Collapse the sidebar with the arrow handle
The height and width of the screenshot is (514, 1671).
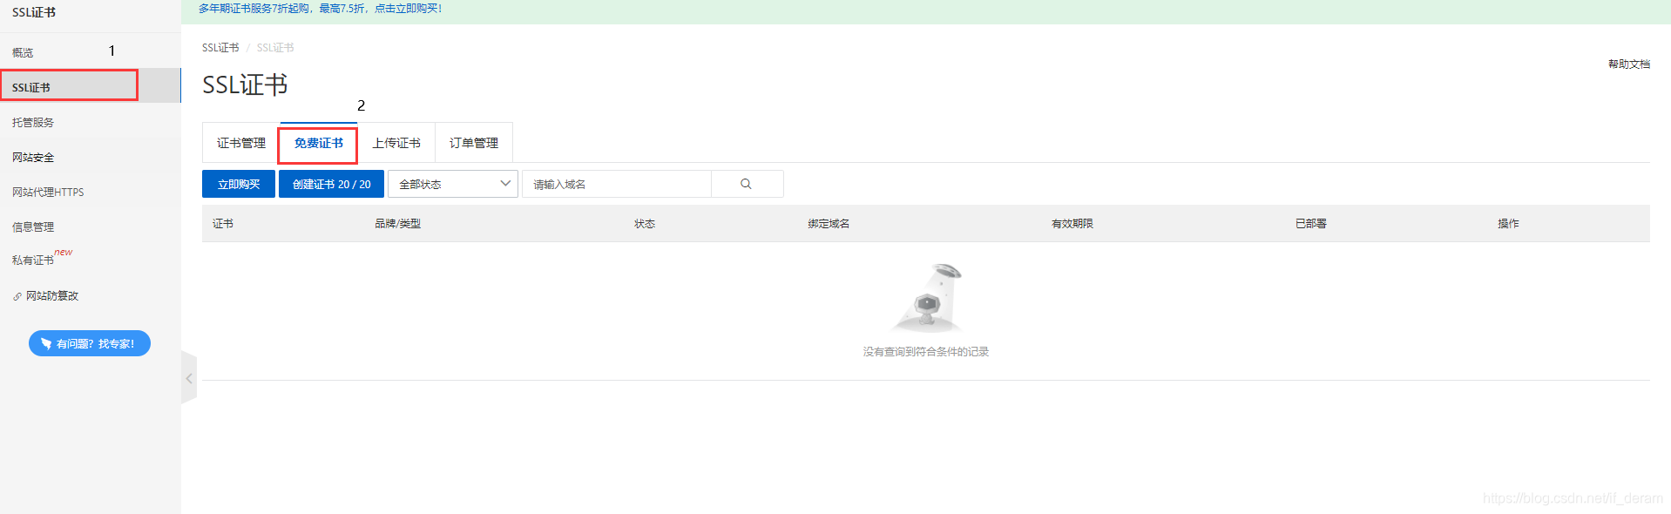click(x=189, y=378)
